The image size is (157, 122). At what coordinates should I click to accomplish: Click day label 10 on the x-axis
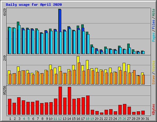[51, 119]
